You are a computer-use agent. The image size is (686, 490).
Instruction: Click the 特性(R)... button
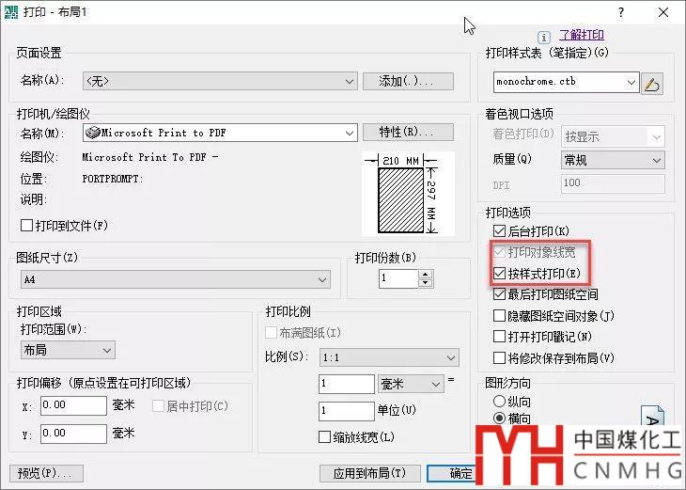(x=408, y=133)
